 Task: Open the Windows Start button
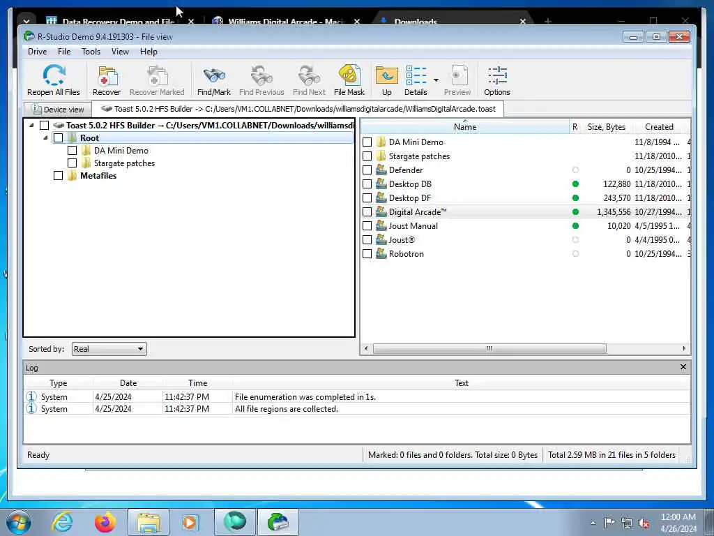[x=18, y=522]
